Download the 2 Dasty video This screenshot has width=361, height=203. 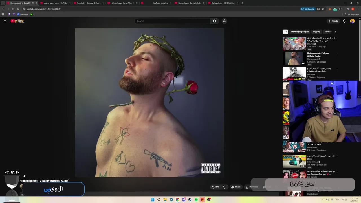pos(252,187)
